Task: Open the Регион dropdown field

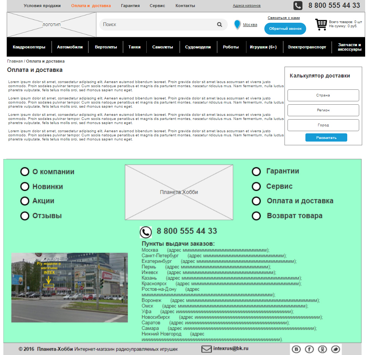Action: pyautogui.click(x=323, y=110)
